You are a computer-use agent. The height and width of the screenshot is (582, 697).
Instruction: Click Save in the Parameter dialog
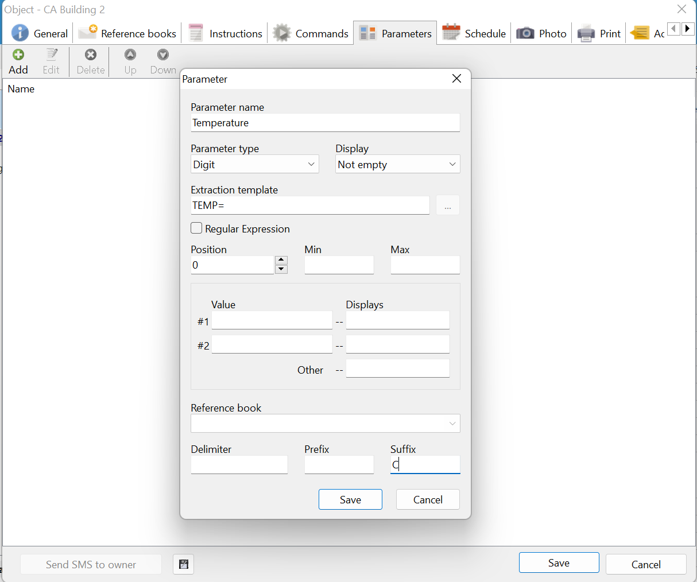tap(350, 499)
